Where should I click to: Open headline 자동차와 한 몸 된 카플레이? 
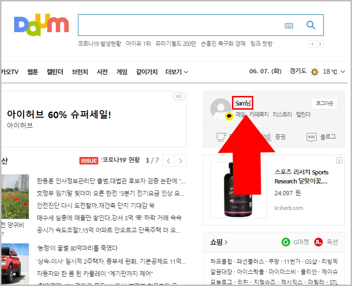95,274
